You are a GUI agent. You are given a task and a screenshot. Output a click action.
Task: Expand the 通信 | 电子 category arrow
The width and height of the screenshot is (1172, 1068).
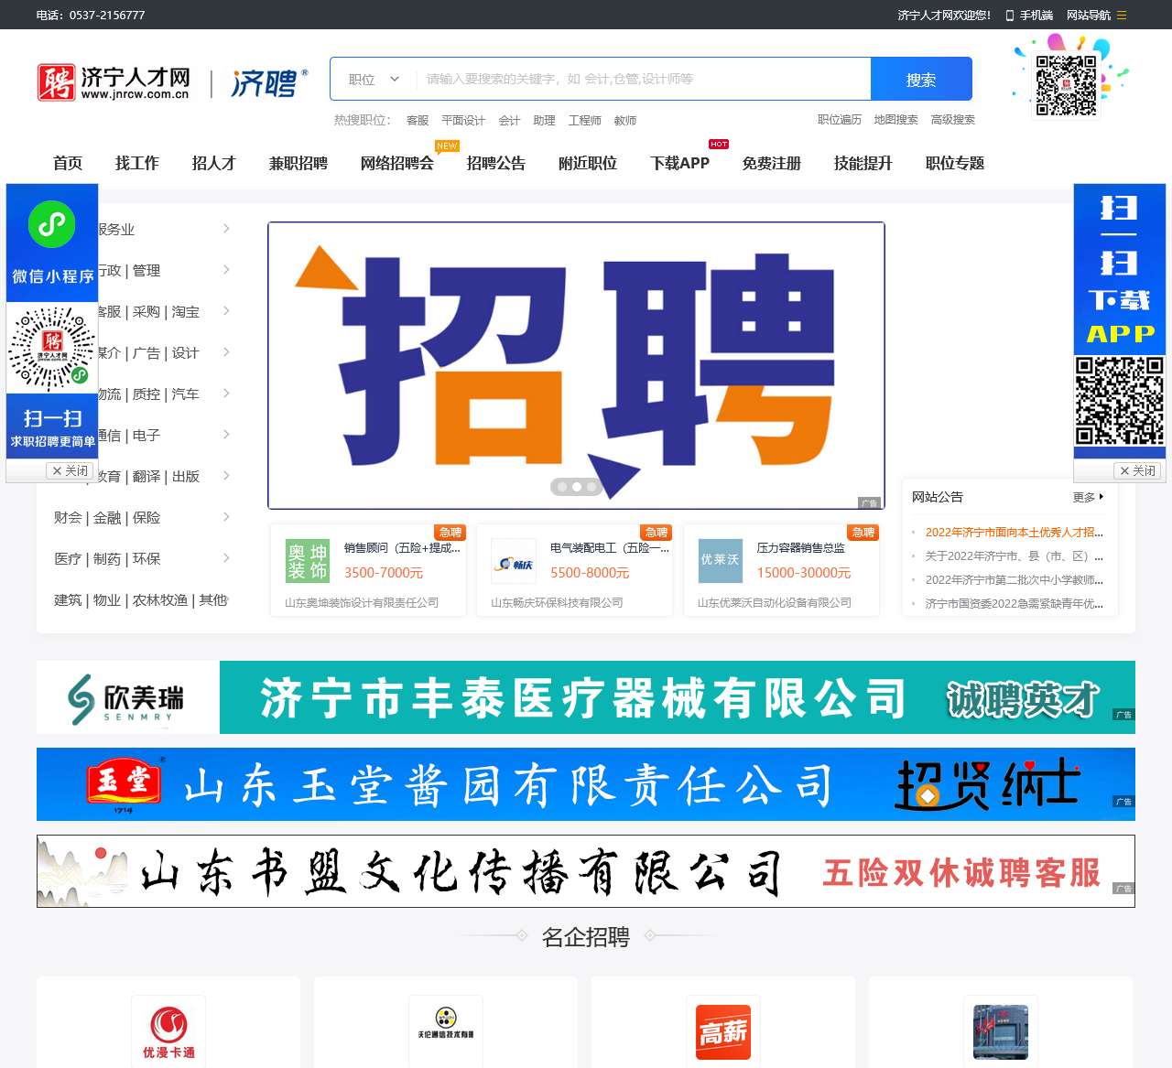(226, 435)
